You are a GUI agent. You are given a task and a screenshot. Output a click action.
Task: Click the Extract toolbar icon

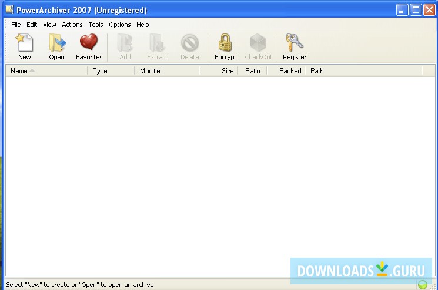[x=157, y=47]
